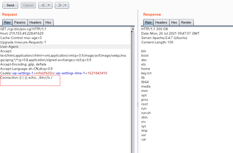The image size is (233, 153).
Task: Click the request pane vertical scrollbar track
Action: click(133, 92)
